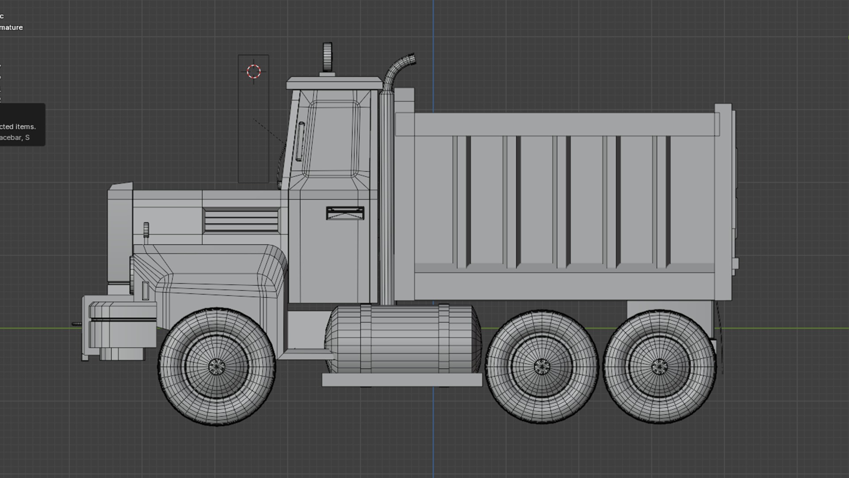Select the dump bed top rail

coord(557,124)
